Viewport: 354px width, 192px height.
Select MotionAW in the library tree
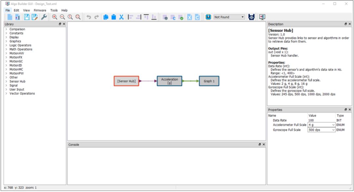click(17, 53)
